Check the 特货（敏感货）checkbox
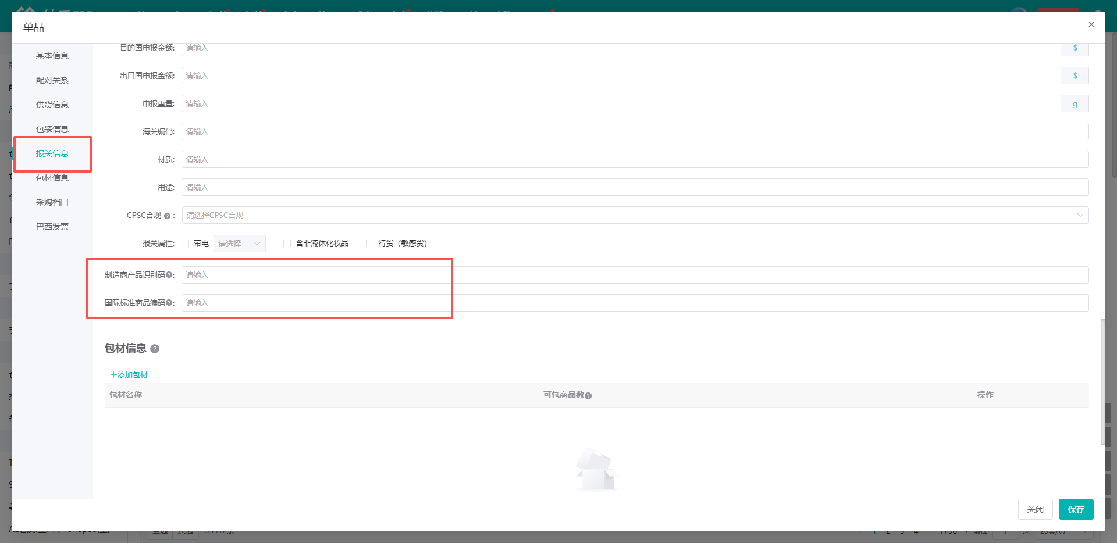 pos(369,244)
